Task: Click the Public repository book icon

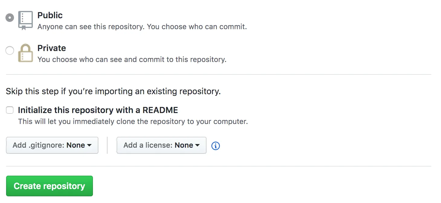Action: click(x=25, y=20)
